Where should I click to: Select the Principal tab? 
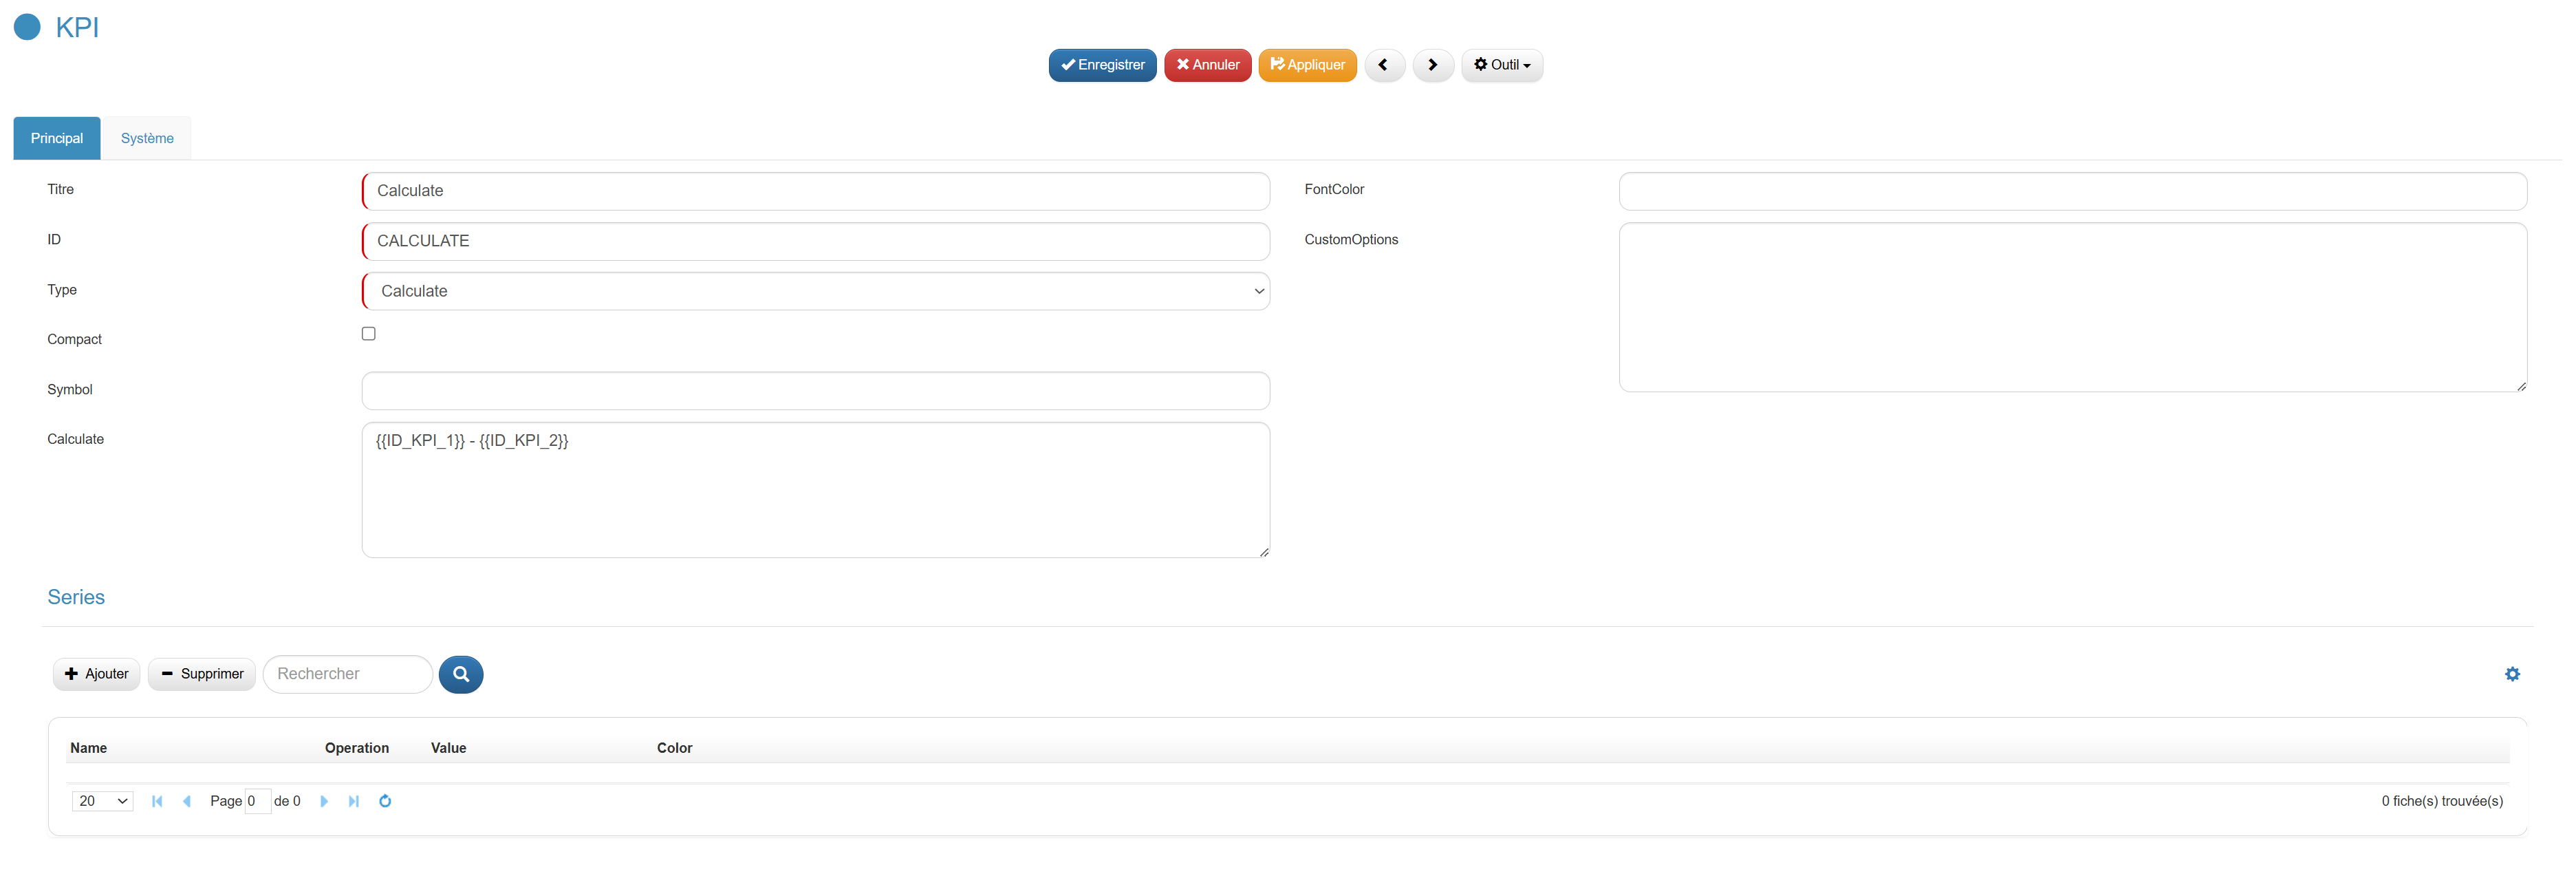click(x=57, y=138)
